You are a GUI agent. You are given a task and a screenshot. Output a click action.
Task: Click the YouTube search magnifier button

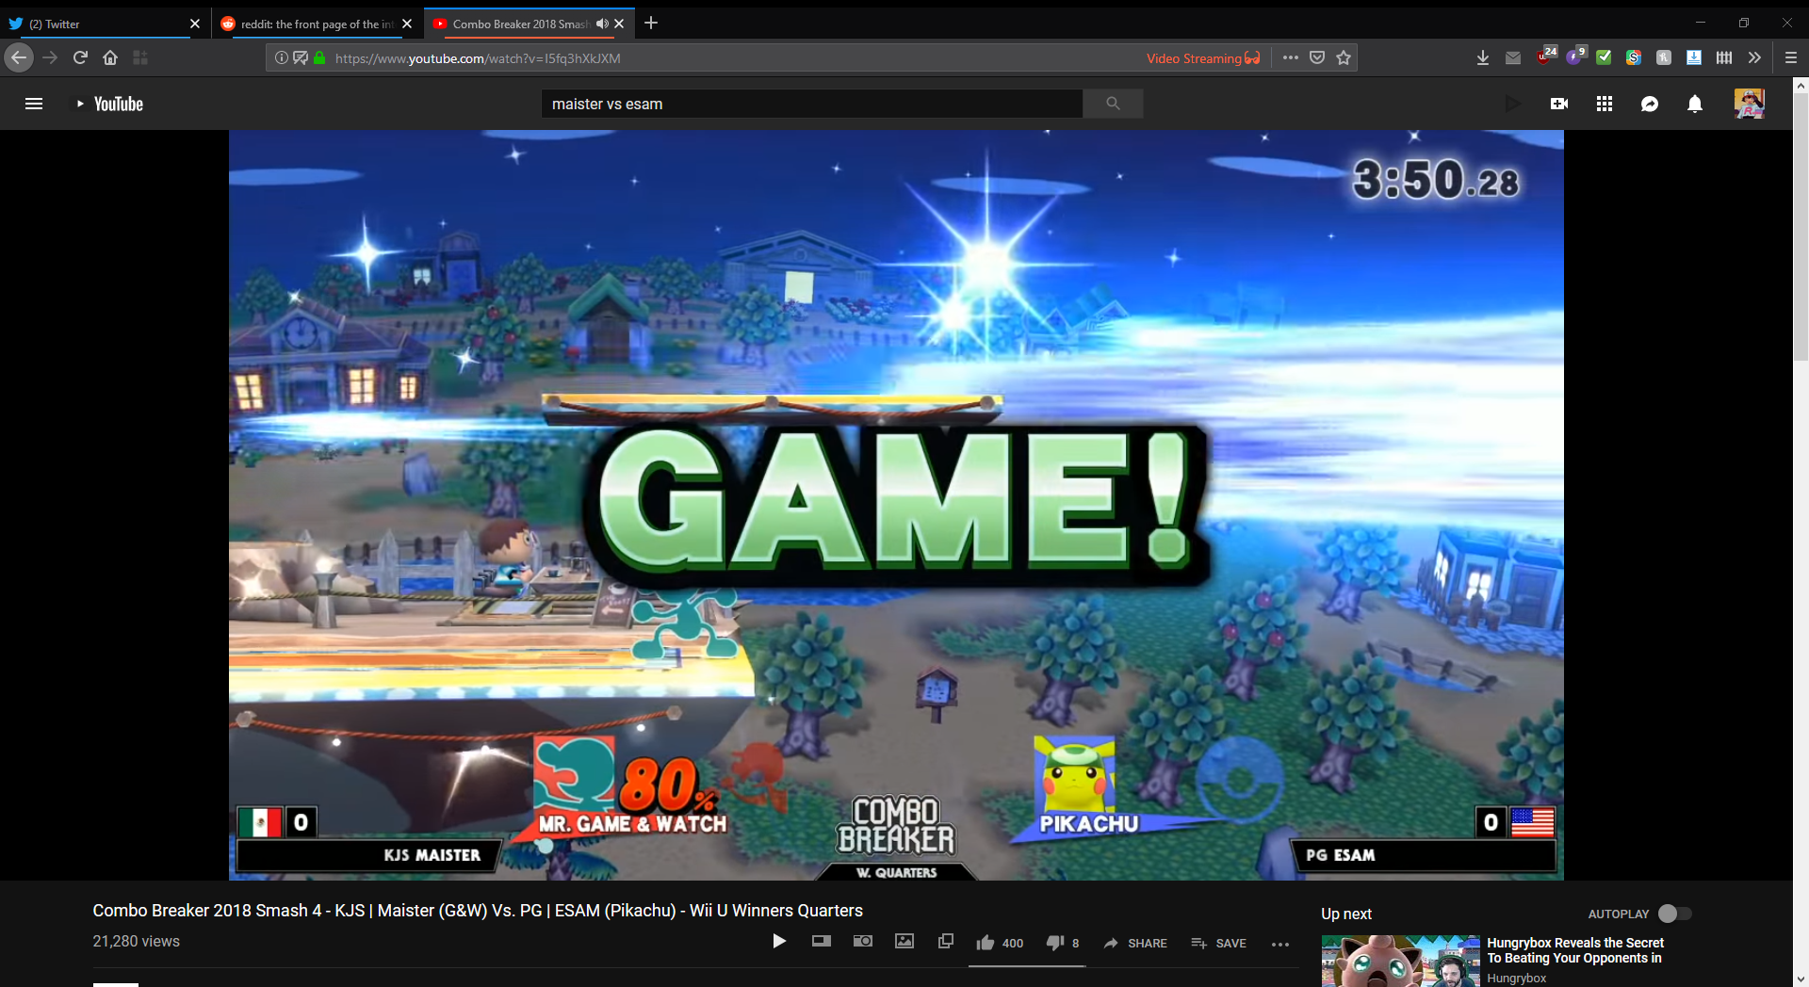[x=1113, y=104]
